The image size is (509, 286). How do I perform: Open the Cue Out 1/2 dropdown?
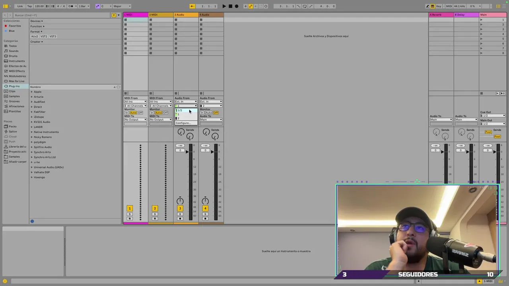pos(493,116)
